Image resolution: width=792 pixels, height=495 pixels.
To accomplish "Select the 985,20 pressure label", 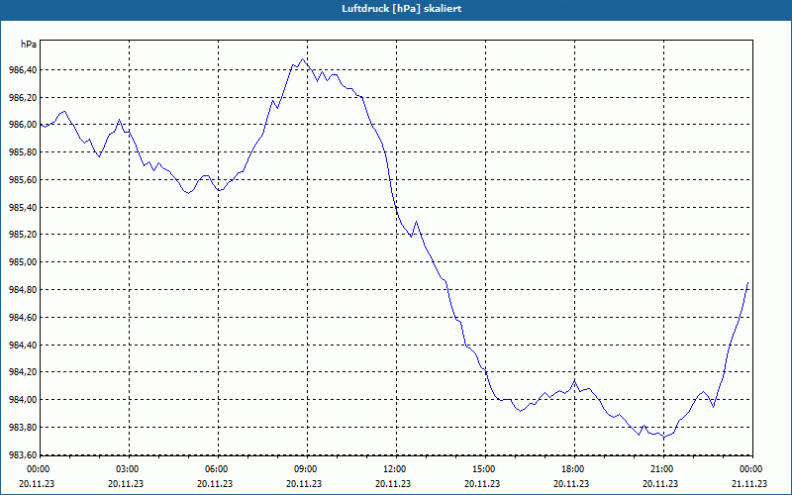I will 23,235.
